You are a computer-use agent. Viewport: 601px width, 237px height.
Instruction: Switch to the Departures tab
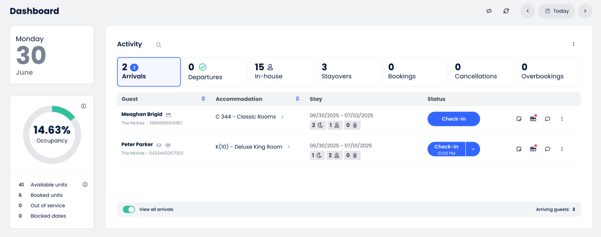(216, 72)
